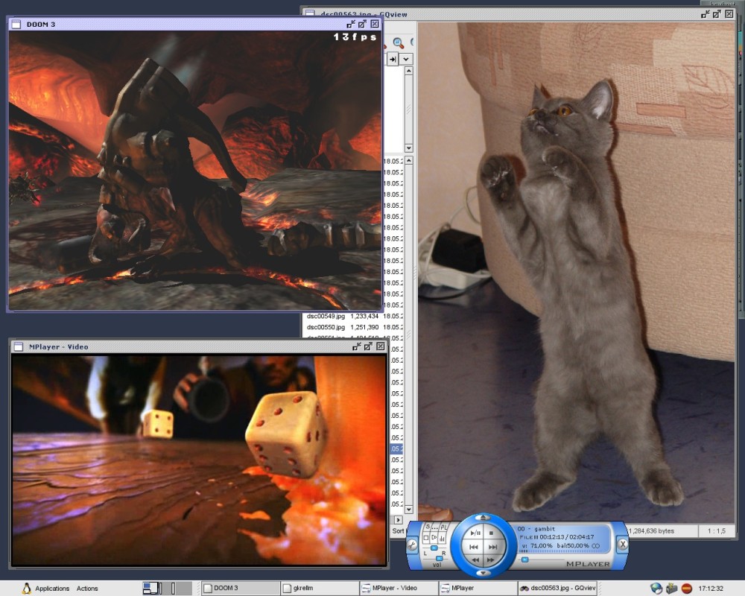Fast-forward the video in MPlayer
Screen dimensions: 745x596
(x=491, y=560)
